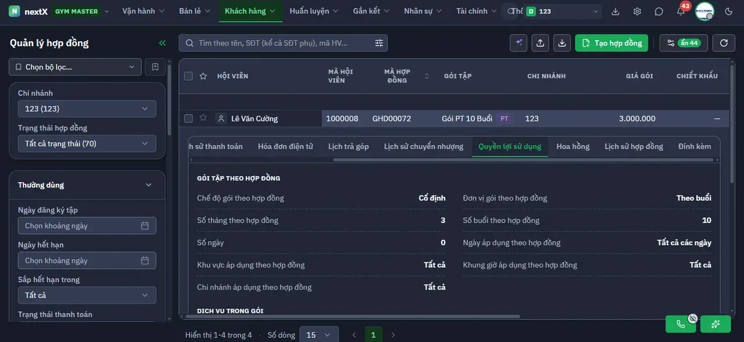Go to the next page arrow
The image size is (744, 342).
[x=393, y=335]
